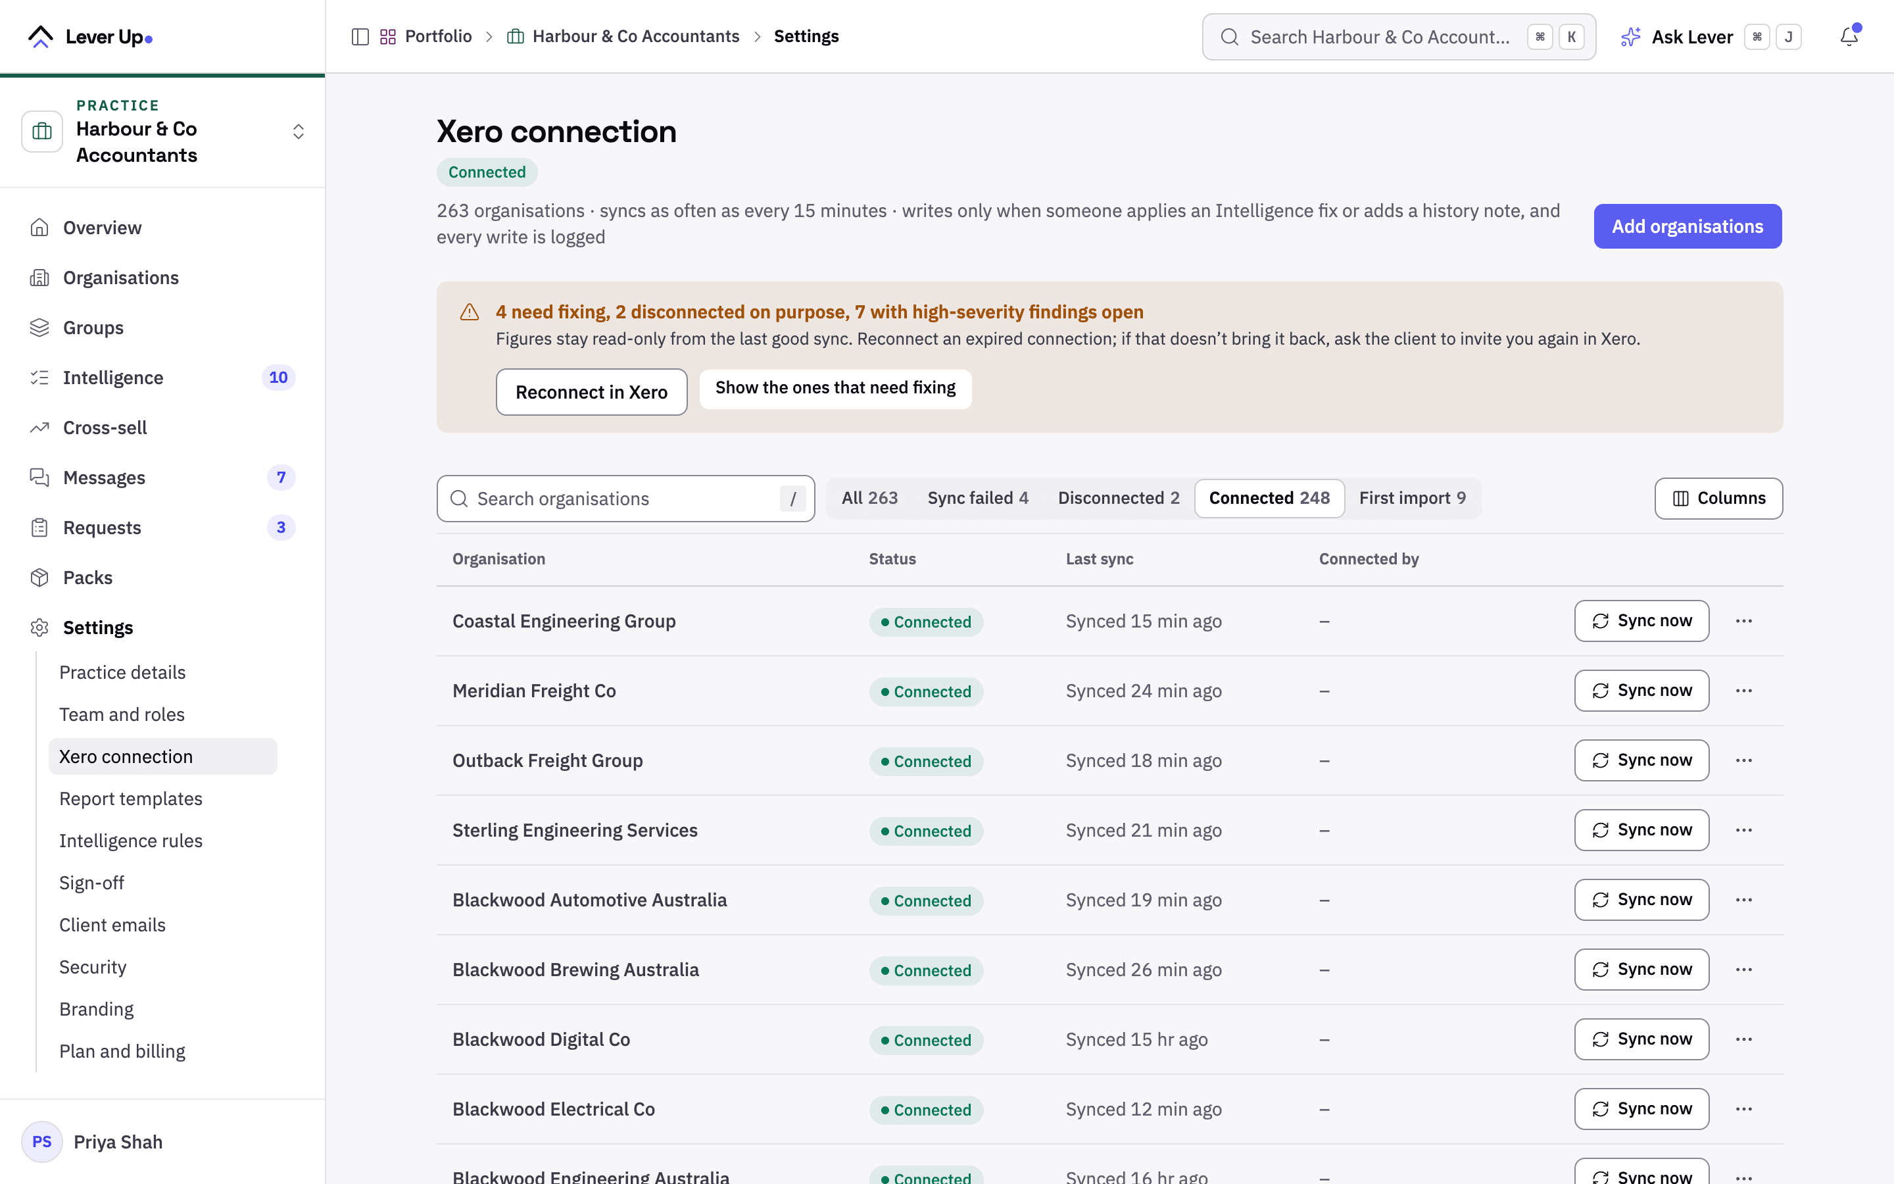The height and width of the screenshot is (1184, 1894).
Task: Open more options for Coastal Engineering Group
Action: (x=1744, y=621)
